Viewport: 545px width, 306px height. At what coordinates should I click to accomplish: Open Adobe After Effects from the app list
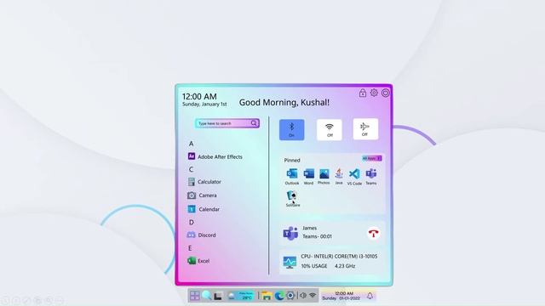point(215,156)
